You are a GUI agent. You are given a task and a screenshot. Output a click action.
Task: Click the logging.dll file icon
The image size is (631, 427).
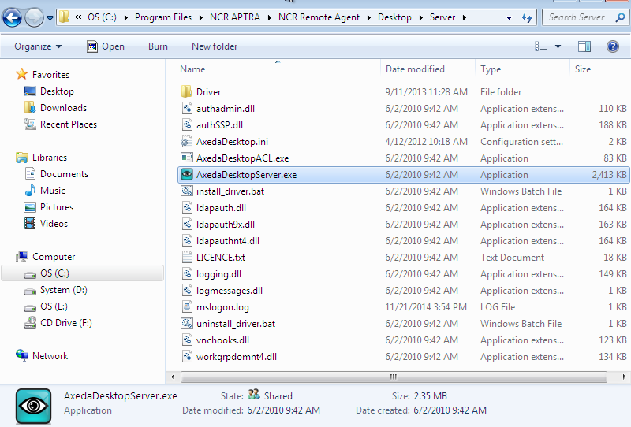pyautogui.click(x=187, y=274)
